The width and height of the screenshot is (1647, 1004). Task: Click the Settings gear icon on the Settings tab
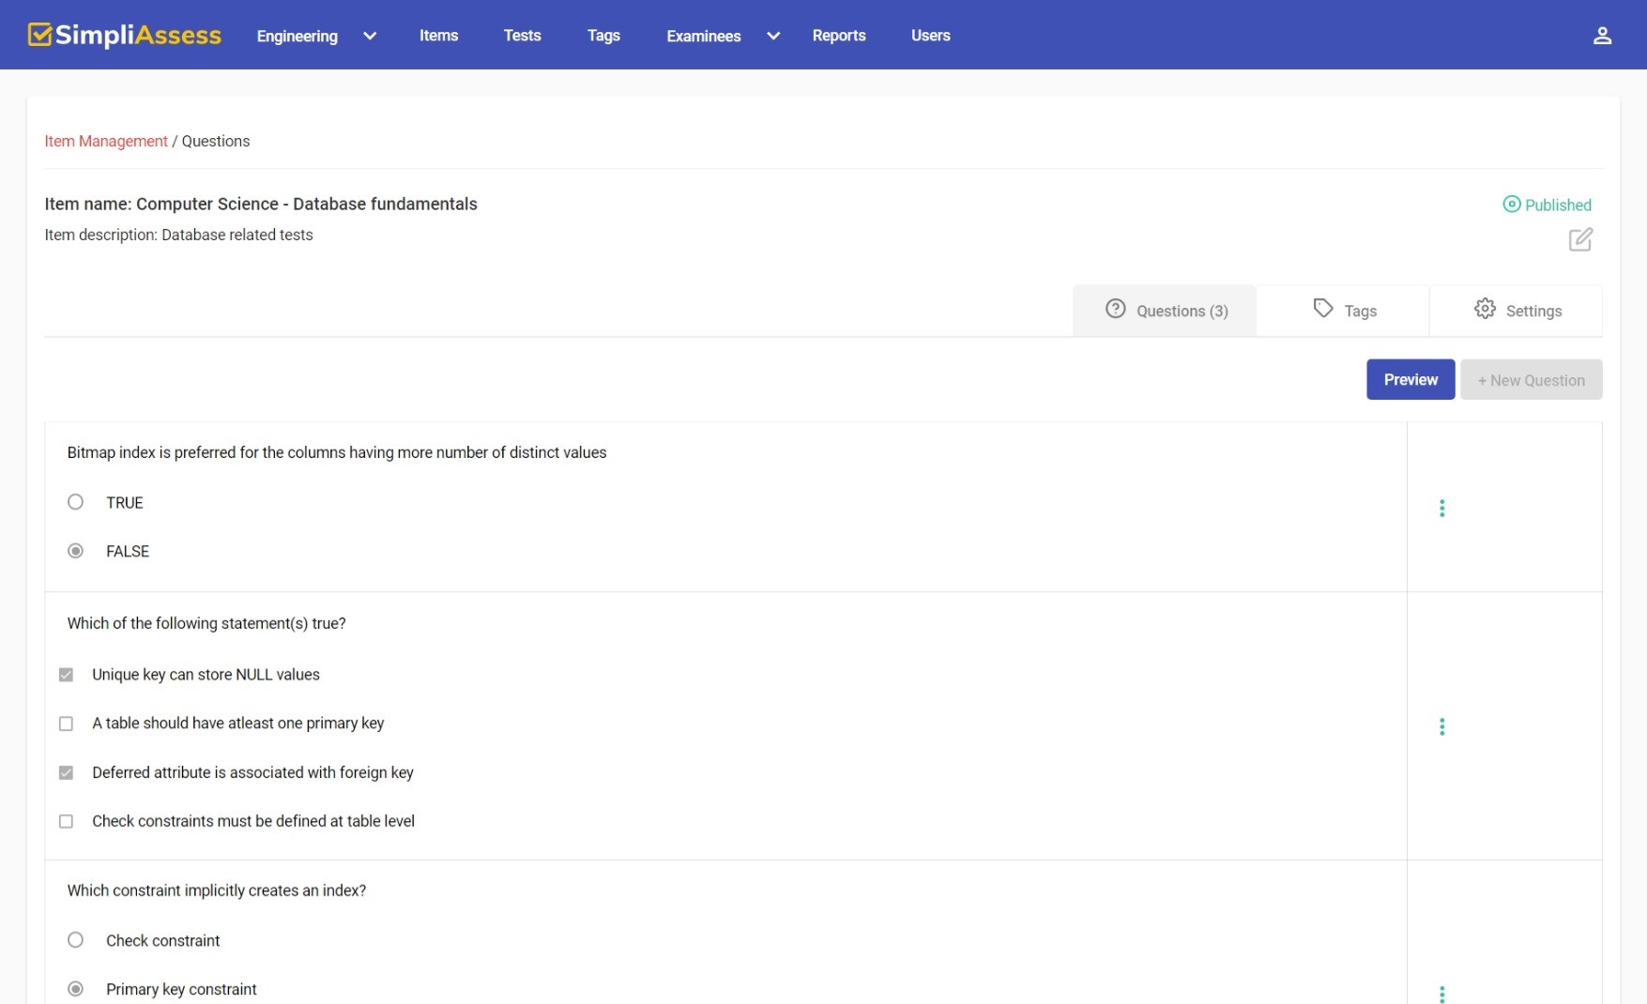pos(1485,309)
